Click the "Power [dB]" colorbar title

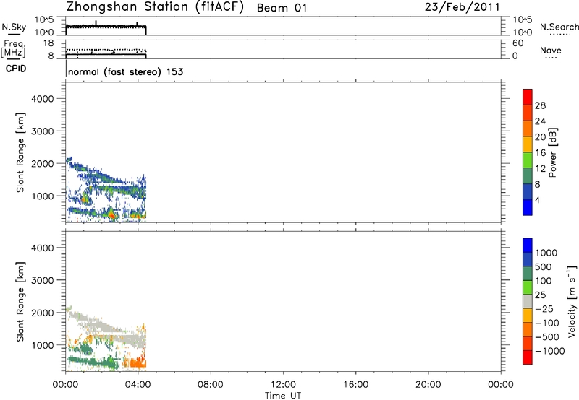pos(553,152)
